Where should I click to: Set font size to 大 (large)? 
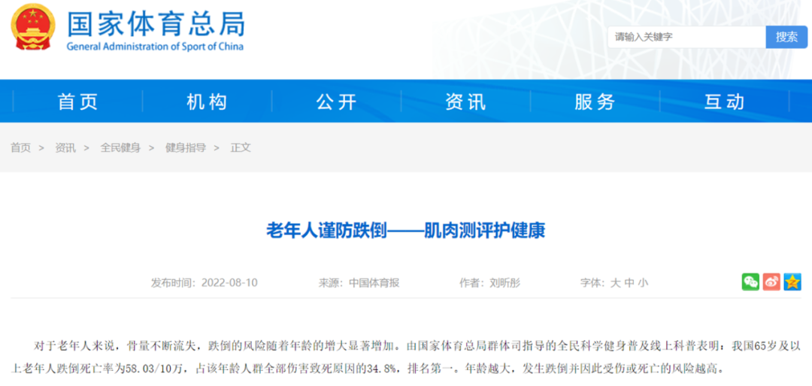point(615,283)
